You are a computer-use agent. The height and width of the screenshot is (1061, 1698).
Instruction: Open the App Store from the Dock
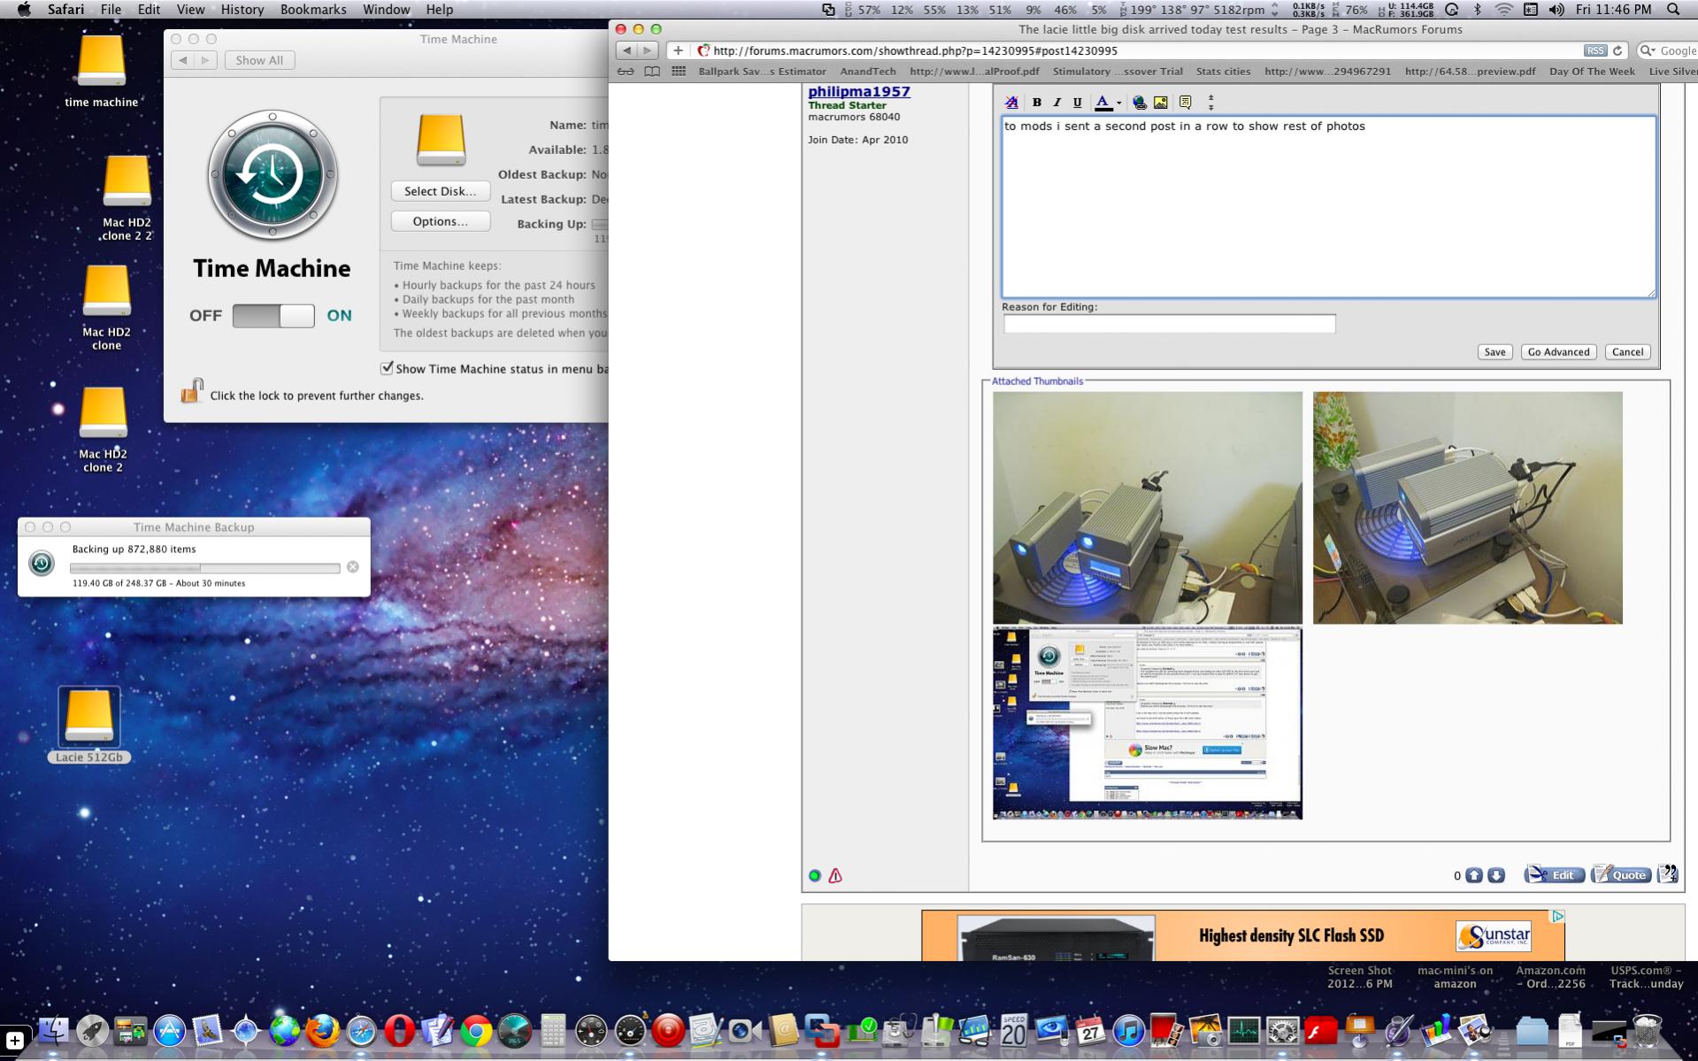click(x=169, y=1031)
